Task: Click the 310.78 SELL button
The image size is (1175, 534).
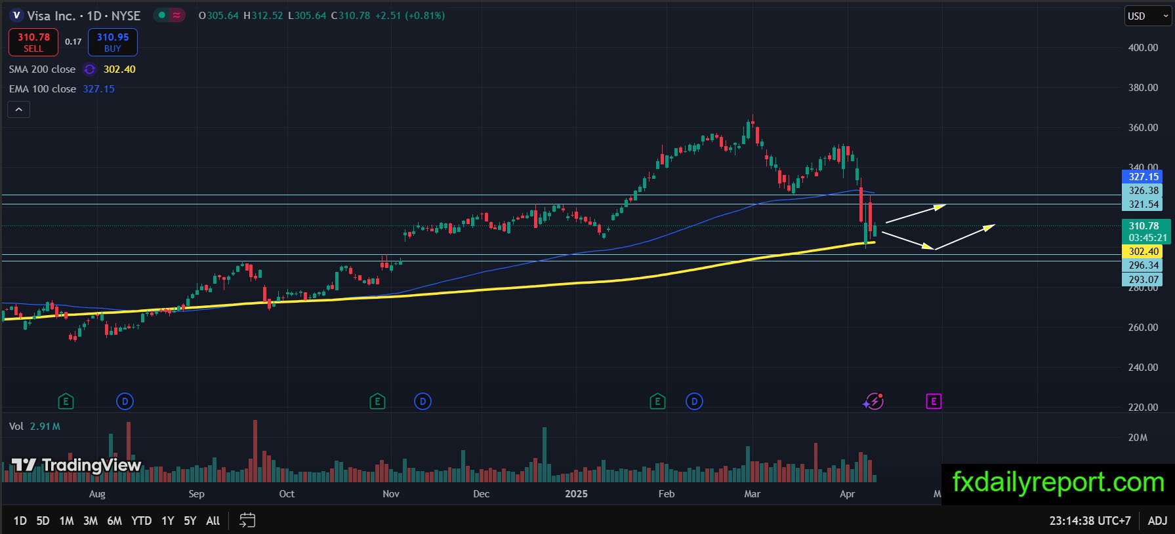Action: tap(33, 43)
